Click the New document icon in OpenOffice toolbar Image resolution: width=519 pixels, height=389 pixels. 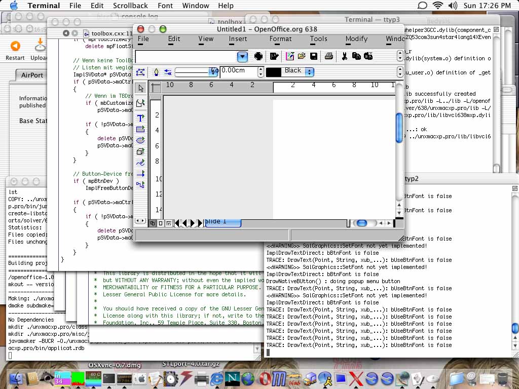[290, 56]
